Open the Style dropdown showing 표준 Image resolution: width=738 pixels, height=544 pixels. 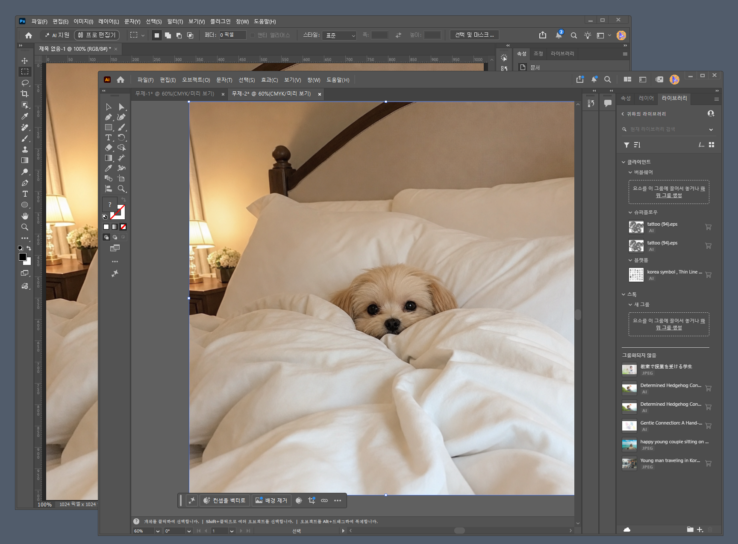coord(339,35)
